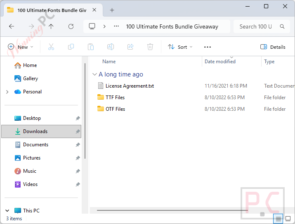
Task: Collapse the A long time ago group
Action: (94, 74)
